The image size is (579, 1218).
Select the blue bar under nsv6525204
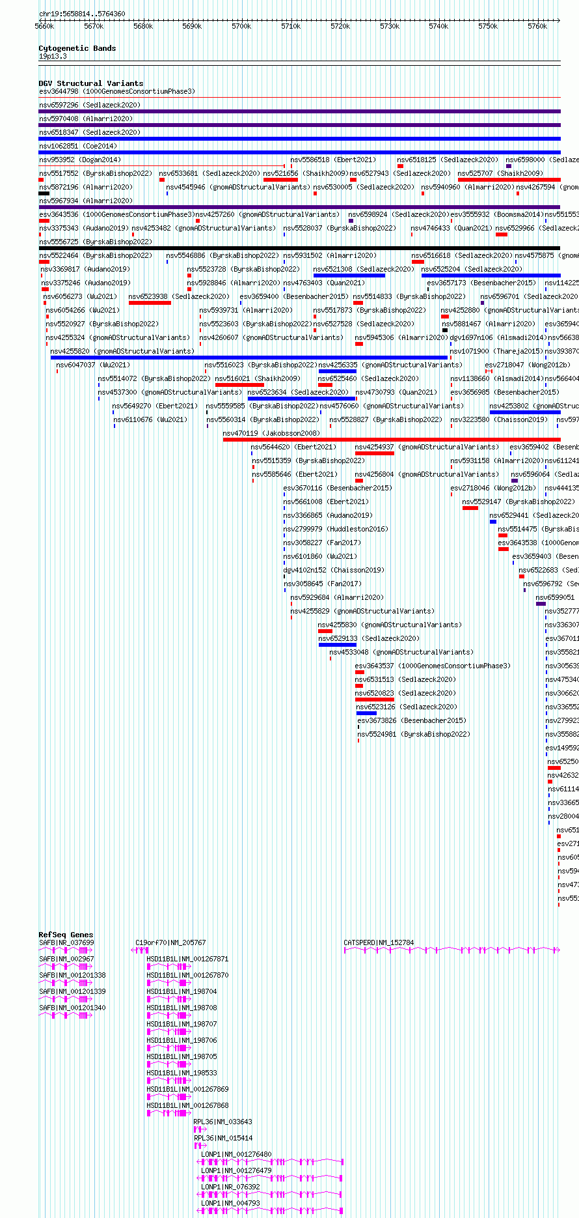coord(491,276)
